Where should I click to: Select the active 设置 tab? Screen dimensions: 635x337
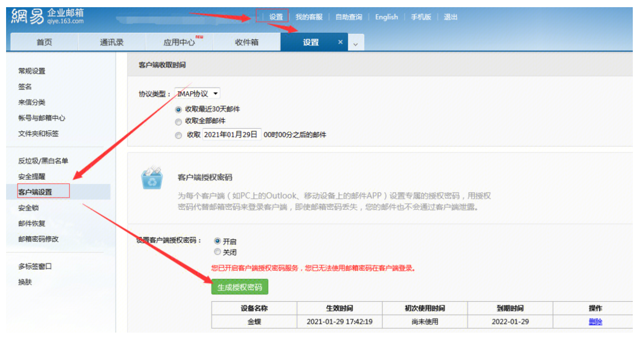pyautogui.click(x=311, y=42)
